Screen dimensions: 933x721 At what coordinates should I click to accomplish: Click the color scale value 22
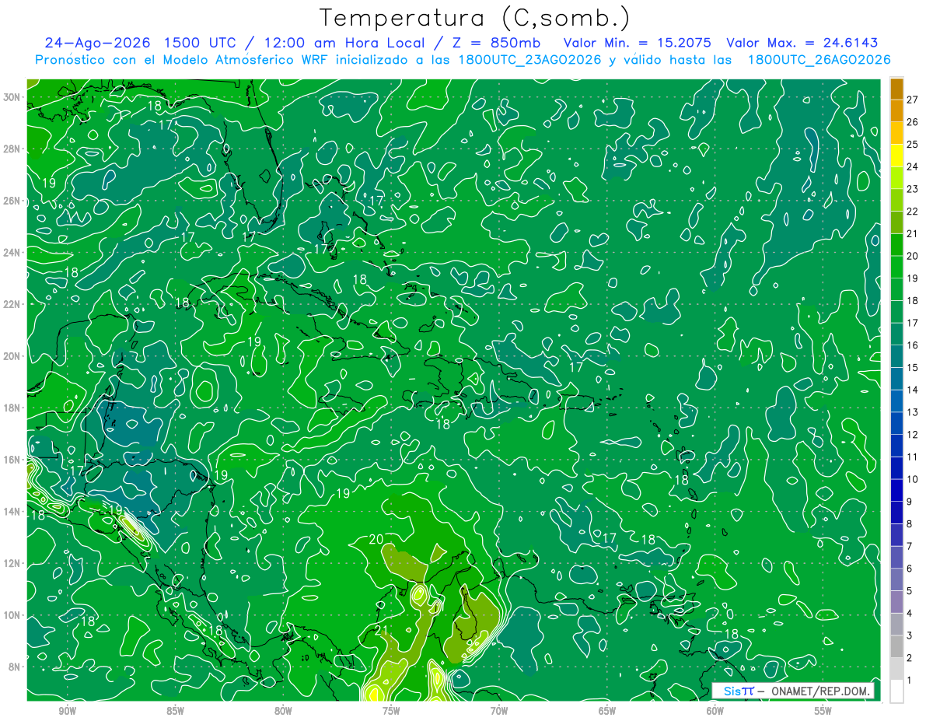[913, 212]
